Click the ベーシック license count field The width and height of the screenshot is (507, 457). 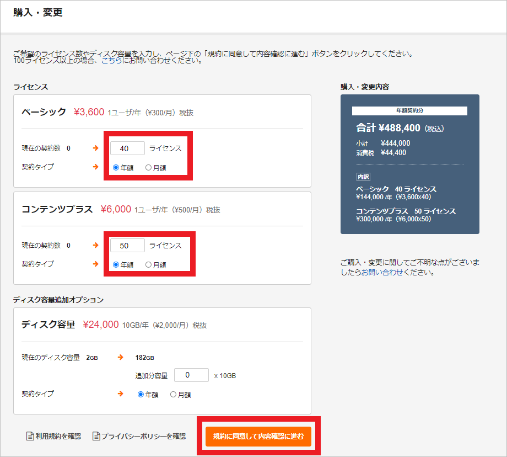coord(127,148)
